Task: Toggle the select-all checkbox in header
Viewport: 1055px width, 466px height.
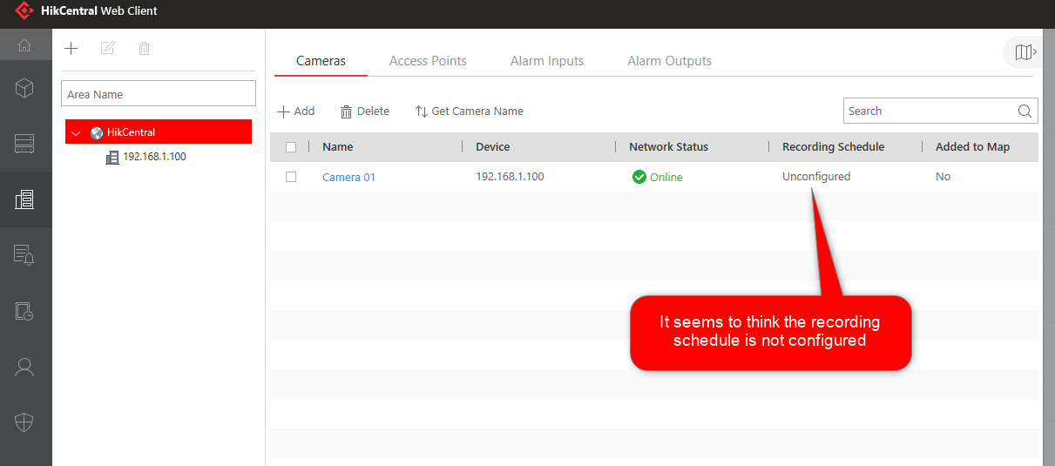Action: click(x=291, y=147)
